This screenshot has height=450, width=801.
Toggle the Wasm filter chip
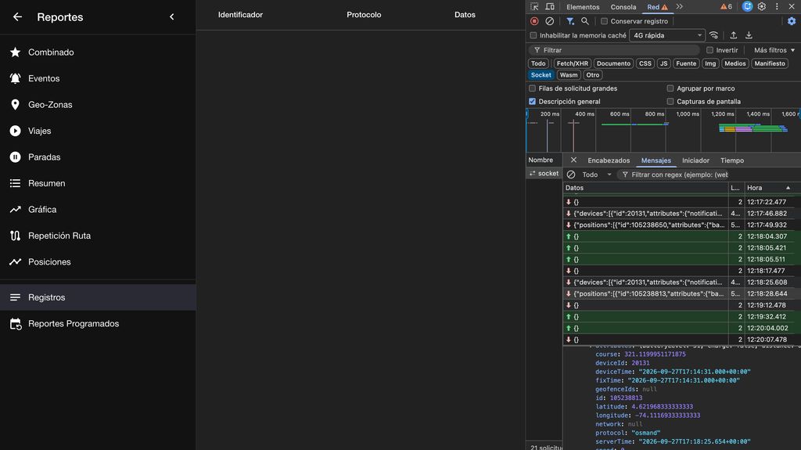coord(569,74)
